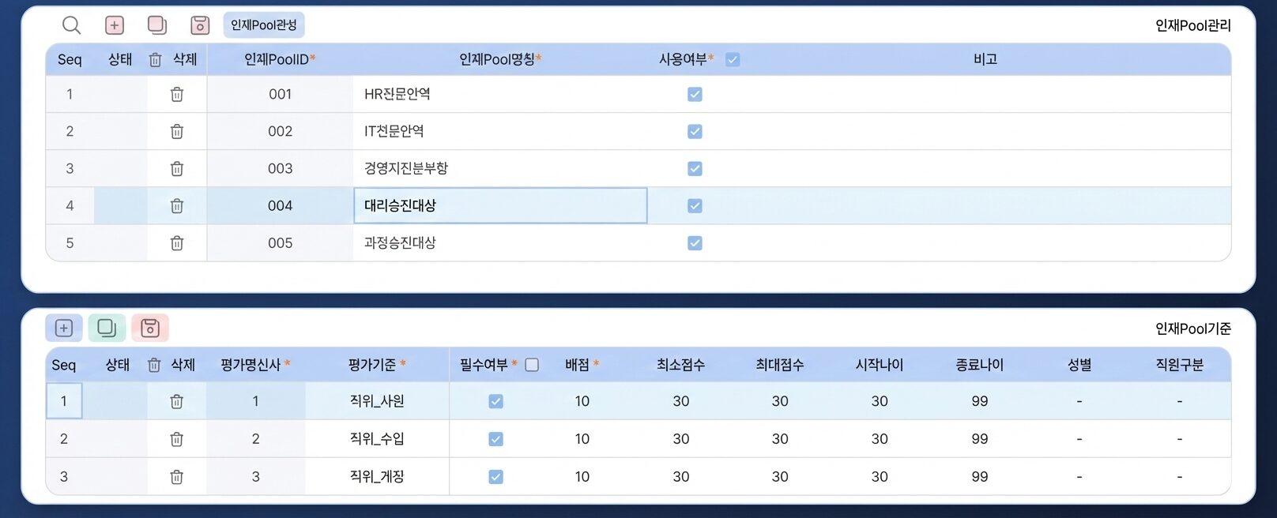Uncheck 필수여부 for 직위_사원 row
Image resolution: width=1277 pixels, height=518 pixels.
click(x=495, y=401)
